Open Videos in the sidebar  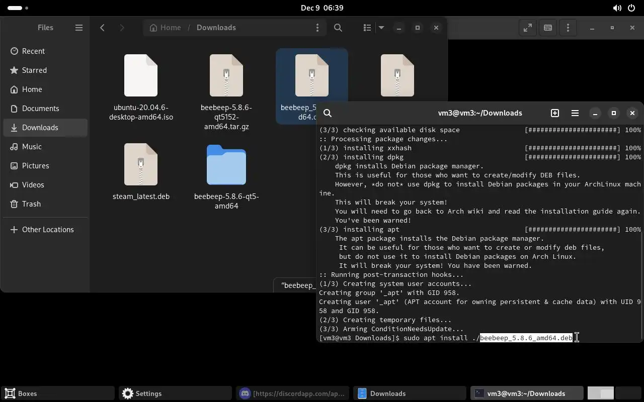tap(45, 185)
